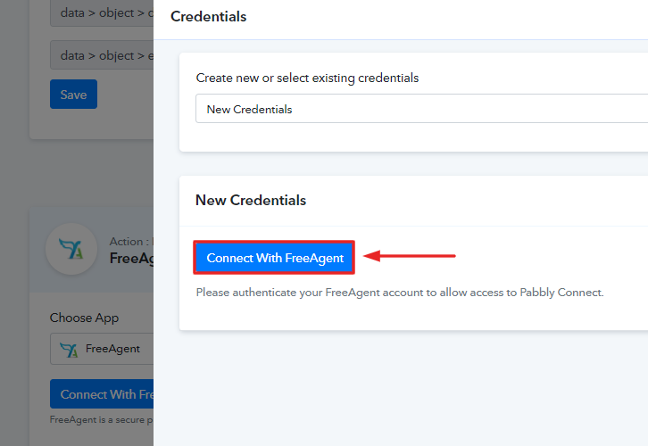
Task: Click the red arrow annotation
Action: [x=409, y=256]
